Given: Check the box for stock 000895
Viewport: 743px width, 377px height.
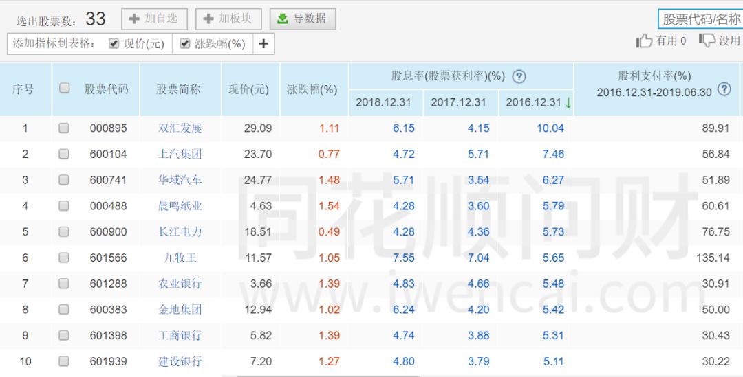Looking at the screenshot, I should (64, 128).
